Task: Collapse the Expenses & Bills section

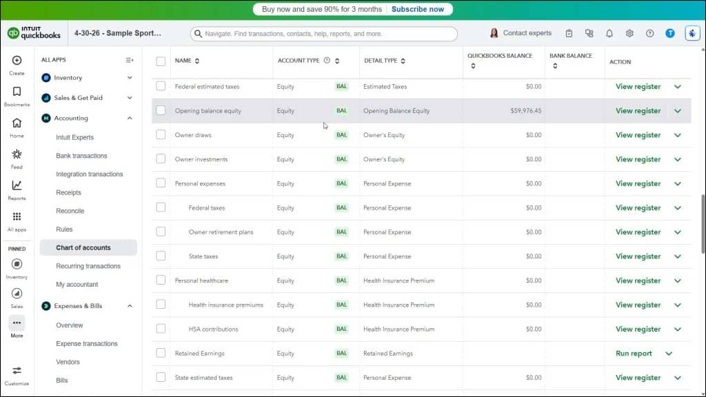Action: click(x=130, y=306)
